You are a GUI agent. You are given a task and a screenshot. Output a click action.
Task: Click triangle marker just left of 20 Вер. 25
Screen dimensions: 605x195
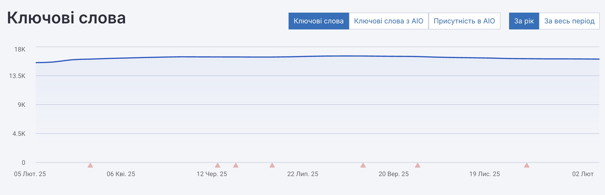pyautogui.click(x=363, y=165)
